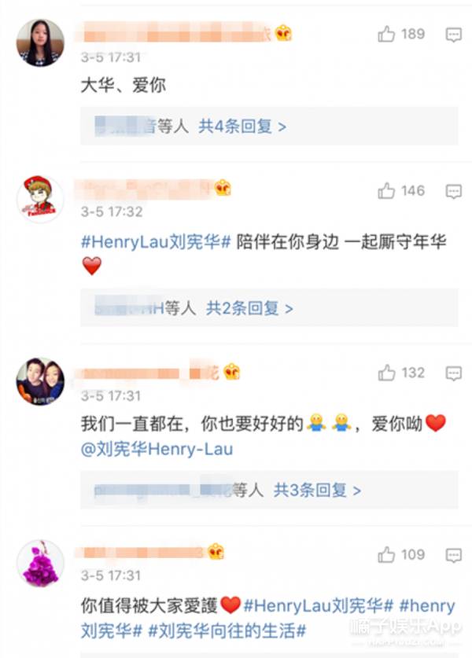
Task: Open the #刘宪华向往的生活# hashtag
Action: coord(227,630)
